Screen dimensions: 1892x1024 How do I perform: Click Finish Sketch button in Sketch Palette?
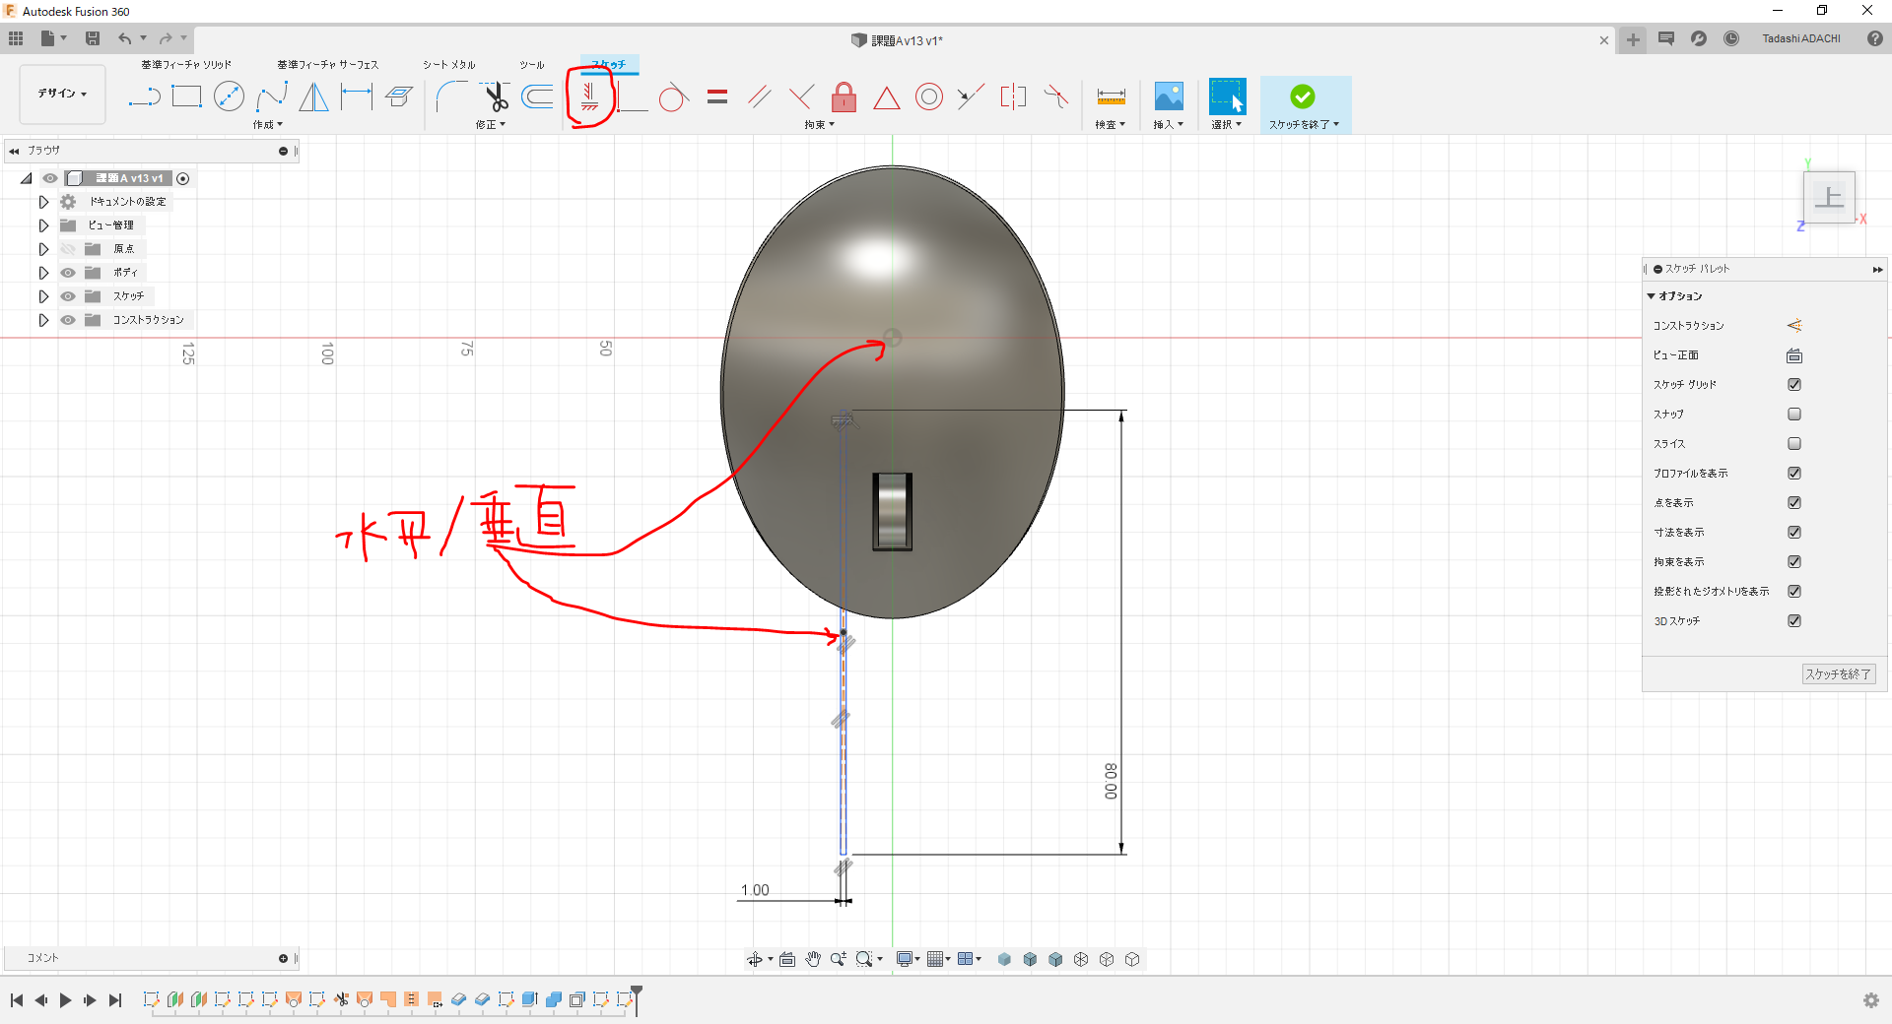click(x=1838, y=674)
